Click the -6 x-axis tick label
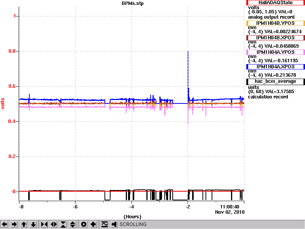The width and height of the screenshot is (305, 229). point(75,206)
